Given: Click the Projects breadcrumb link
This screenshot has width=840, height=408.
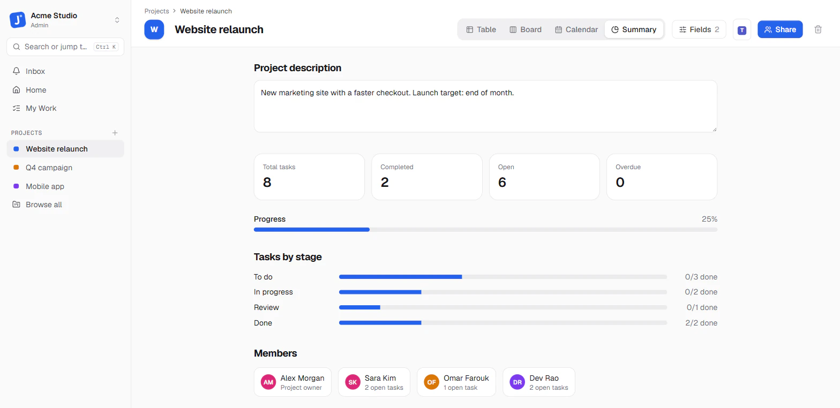Looking at the screenshot, I should 156,11.
